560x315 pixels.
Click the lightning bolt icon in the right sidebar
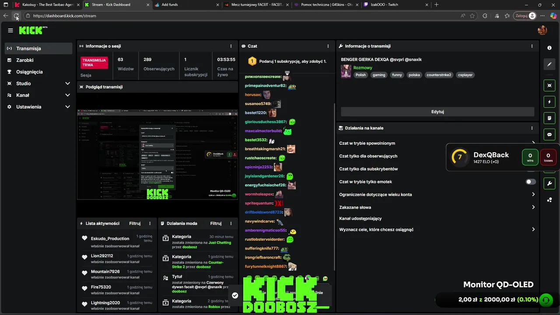549,102
